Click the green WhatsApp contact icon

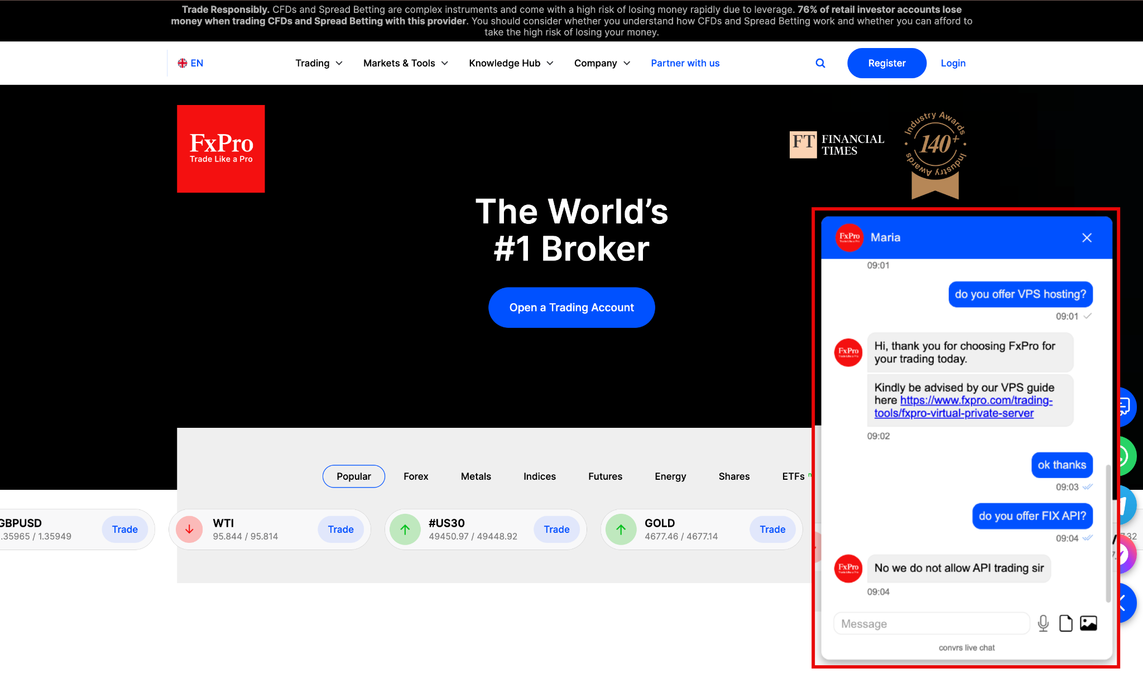coord(1127,456)
